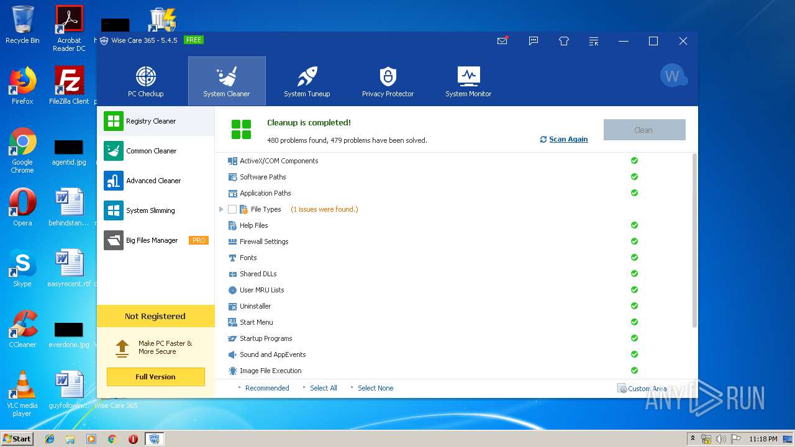Click the volume tray icon
This screenshot has width=795, height=447.
coord(721,439)
